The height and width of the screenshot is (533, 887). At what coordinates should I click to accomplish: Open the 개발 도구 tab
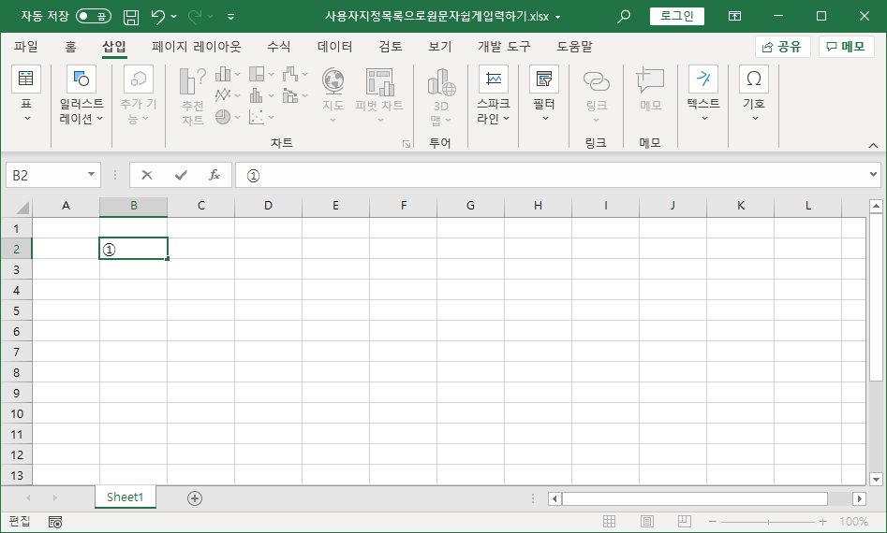point(504,47)
